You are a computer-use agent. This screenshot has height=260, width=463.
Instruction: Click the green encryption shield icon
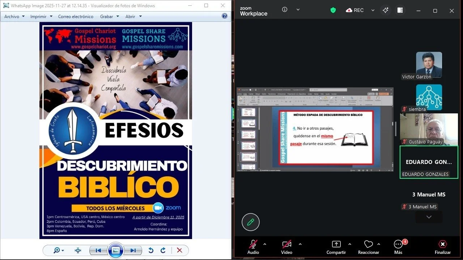click(x=333, y=10)
